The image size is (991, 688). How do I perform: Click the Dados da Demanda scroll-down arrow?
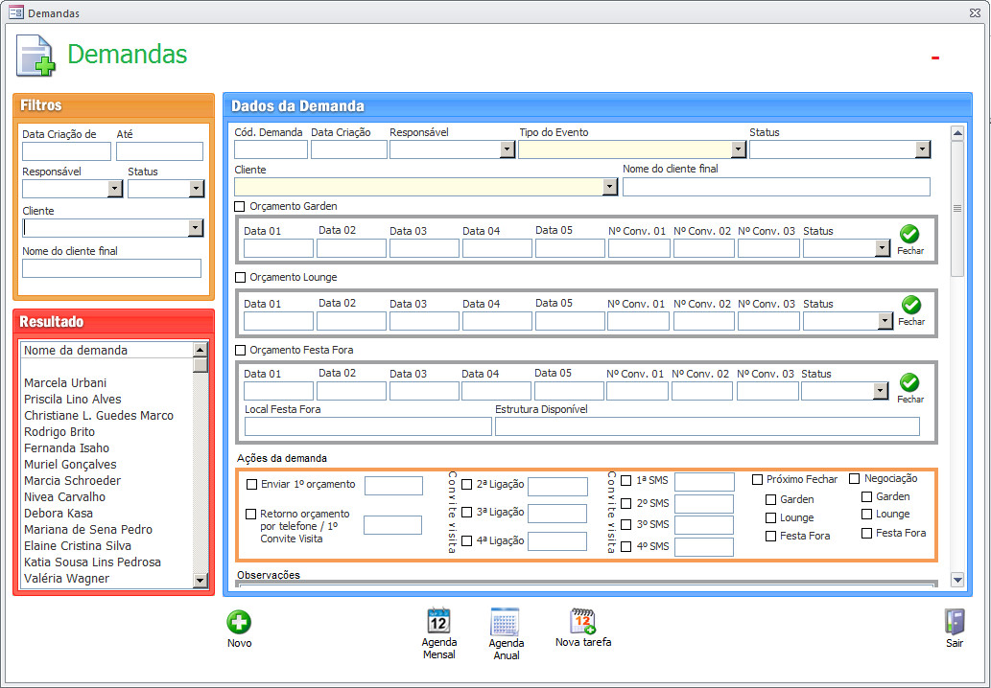[x=957, y=580]
